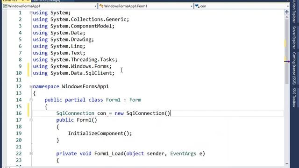Image resolution: width=299 pixels, height=168 pixels.
Task: Click the 'using System.Drawing;' line
Action: 64,39
